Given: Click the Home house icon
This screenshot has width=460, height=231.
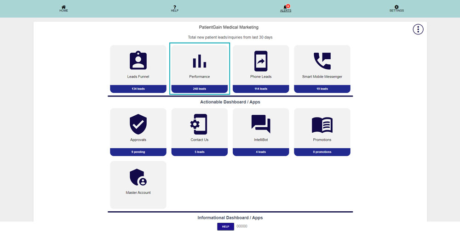Looking at the screenshot, I should pyautogui.click(x=63, y=7).
